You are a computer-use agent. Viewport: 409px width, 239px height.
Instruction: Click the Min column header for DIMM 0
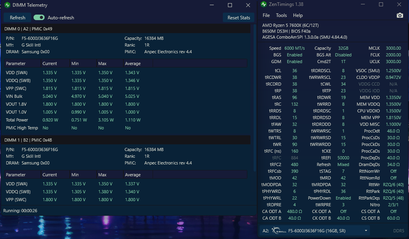pos(83,63)
